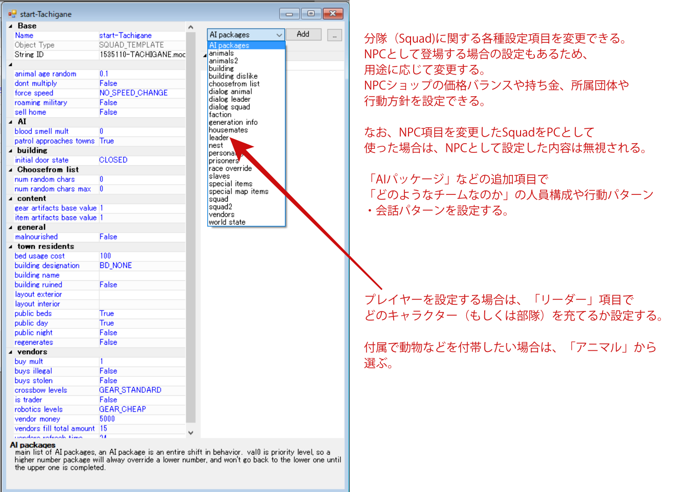Select 'leader' from the dropdown list
The height and width of the screenshot is (492, 690).
[x=219, y=138]
